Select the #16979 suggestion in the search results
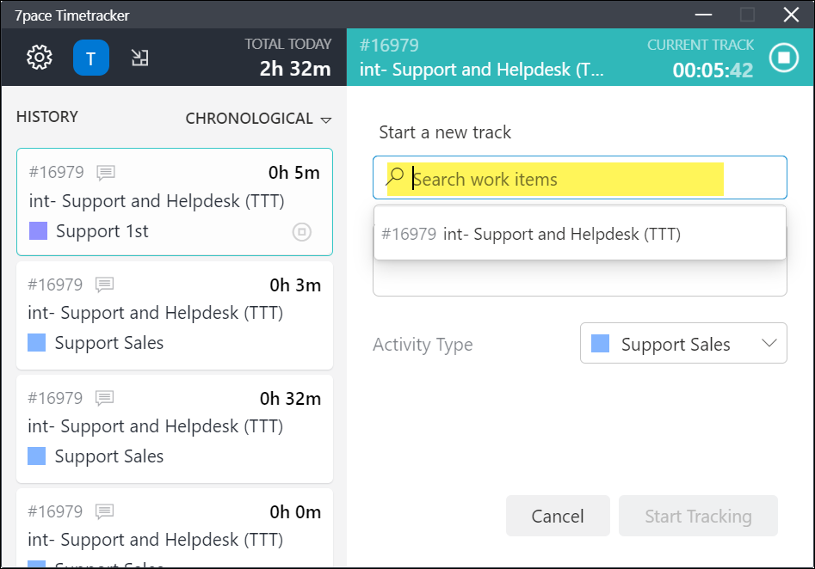Viewport: 815px width, 569px height. (x=580, y=234)
